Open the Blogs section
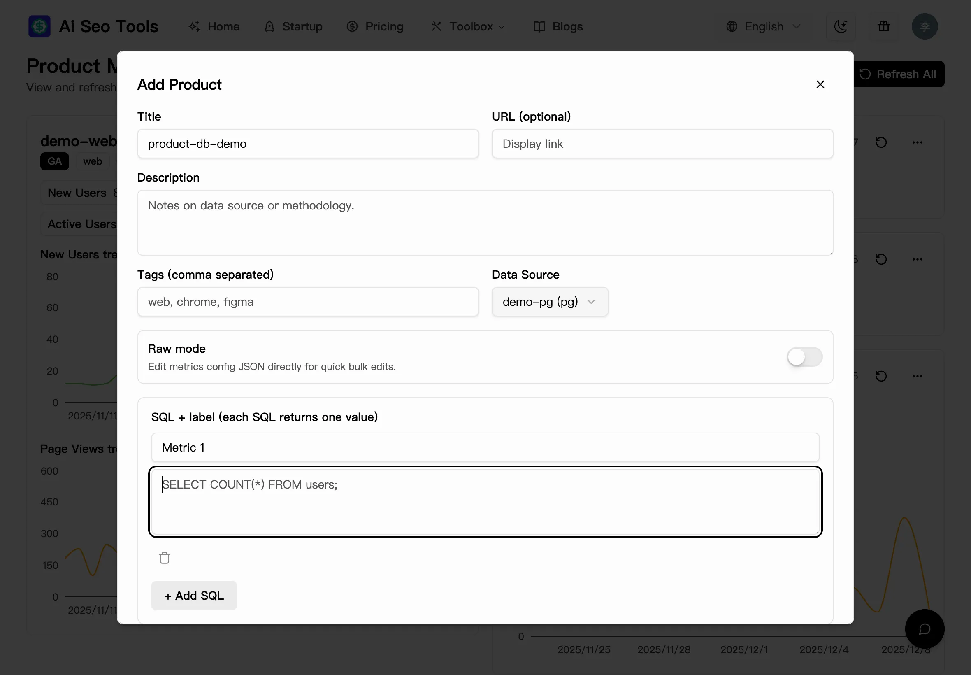 [557, 26]
